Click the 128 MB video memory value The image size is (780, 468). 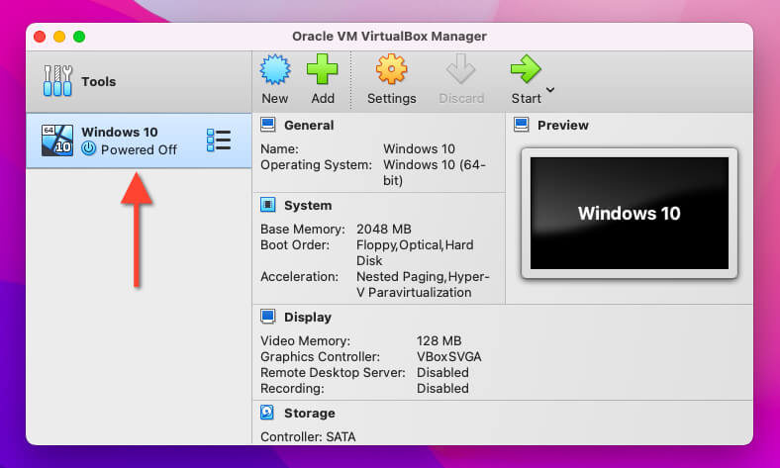pos(439,341)
